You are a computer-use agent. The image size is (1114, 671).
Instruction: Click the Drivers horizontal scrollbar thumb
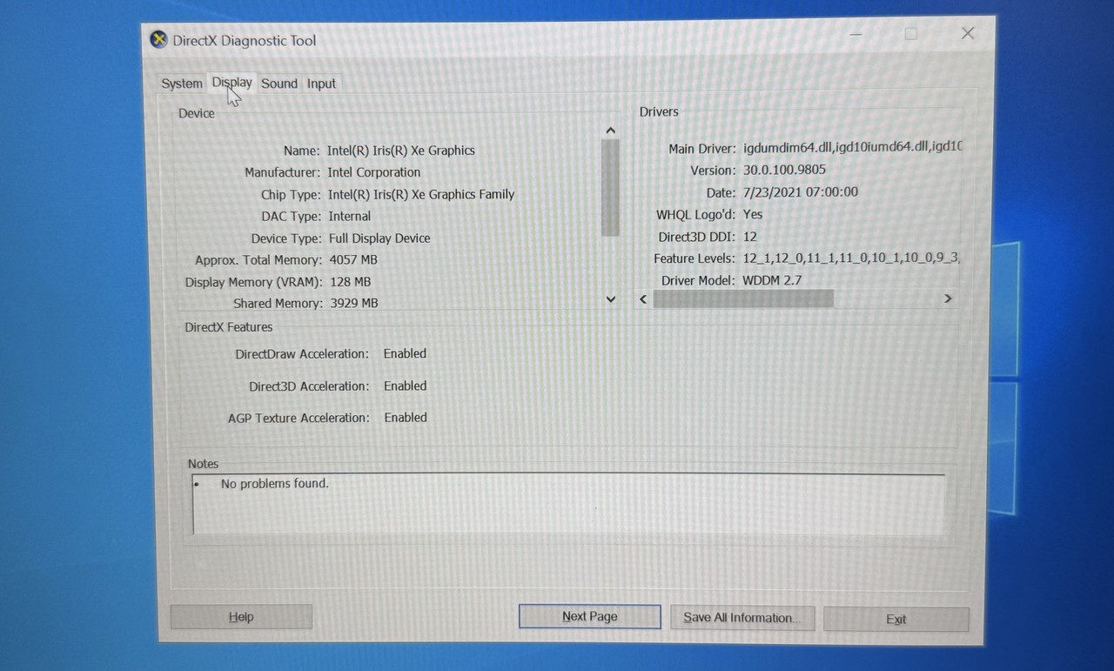(743, 299)
